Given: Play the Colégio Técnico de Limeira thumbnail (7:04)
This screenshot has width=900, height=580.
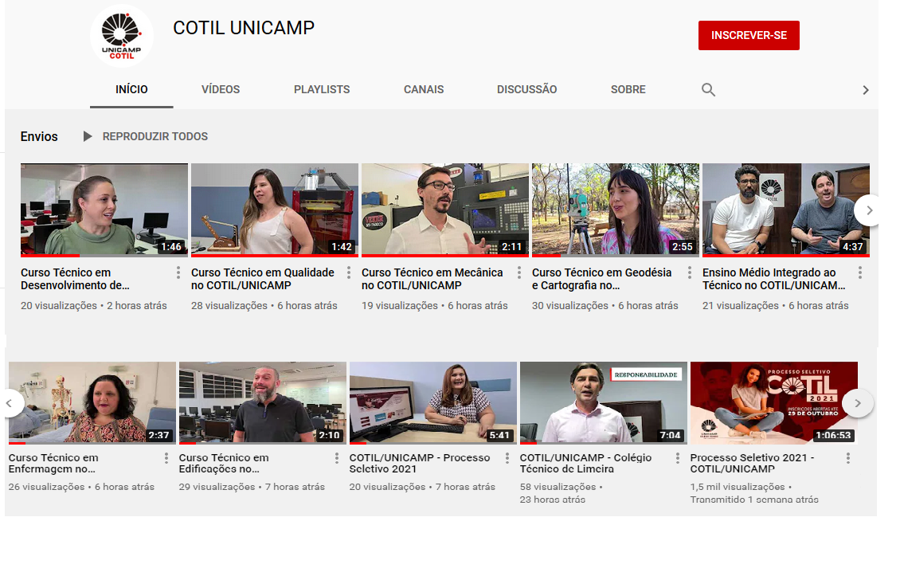Looking at the screenshot, I should (603, 402).
